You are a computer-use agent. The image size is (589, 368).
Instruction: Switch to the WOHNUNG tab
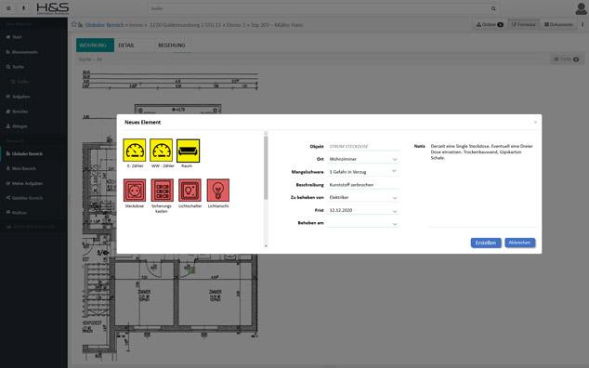click(x=95, y=46)
